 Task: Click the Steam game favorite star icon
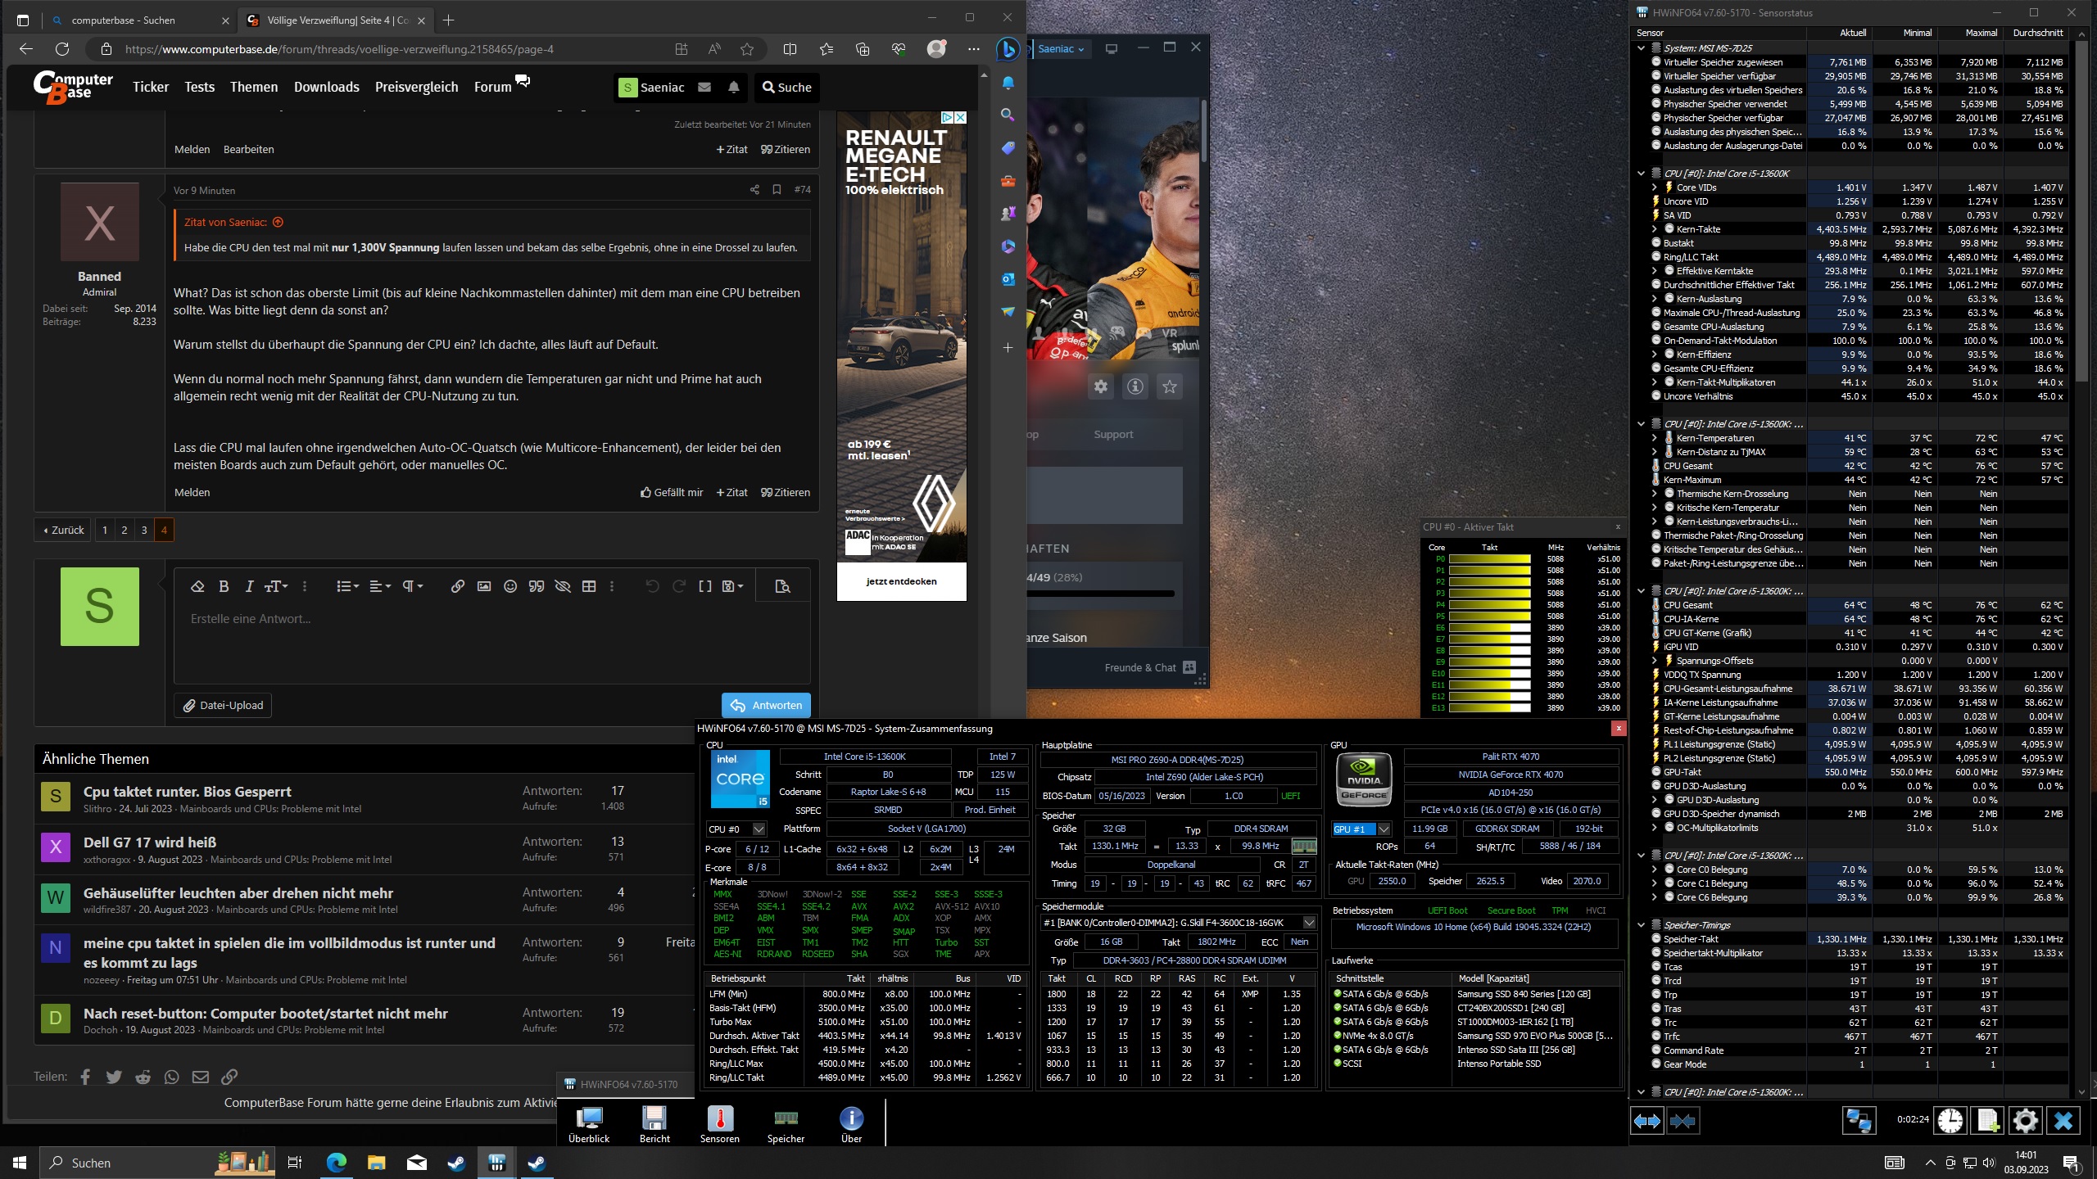1170,386
